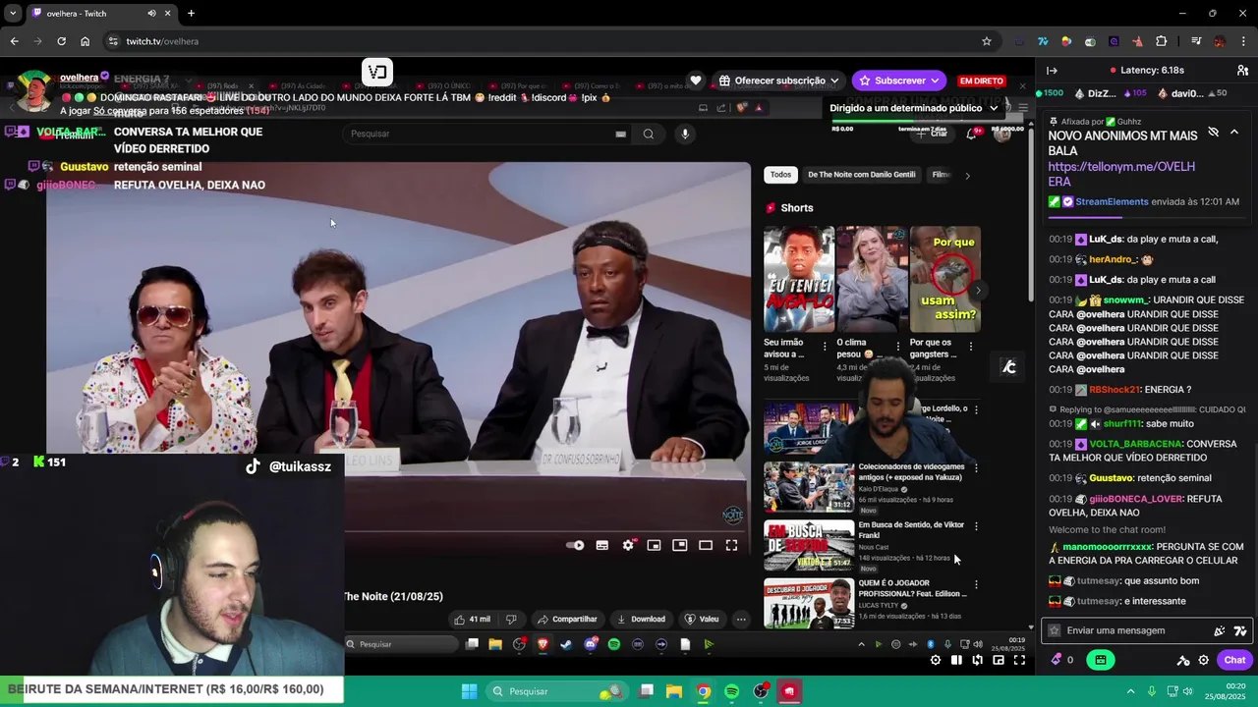This screenshot has width=1258, height=707.
Task: Switch YouTube player to theater mode
Action: pyautogui.click(x=706, y=545)
